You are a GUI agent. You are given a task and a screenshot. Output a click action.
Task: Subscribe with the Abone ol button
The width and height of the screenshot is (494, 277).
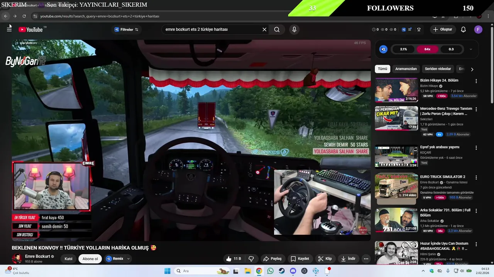(x=90, y=259)
